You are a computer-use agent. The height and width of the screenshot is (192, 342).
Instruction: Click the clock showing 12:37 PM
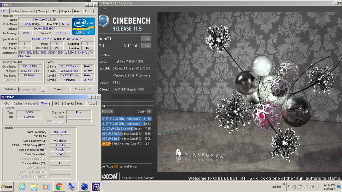(x=329, y=187)
